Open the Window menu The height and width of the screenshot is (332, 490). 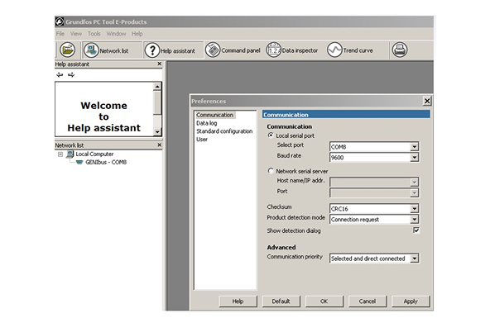[x=116, y=34]
